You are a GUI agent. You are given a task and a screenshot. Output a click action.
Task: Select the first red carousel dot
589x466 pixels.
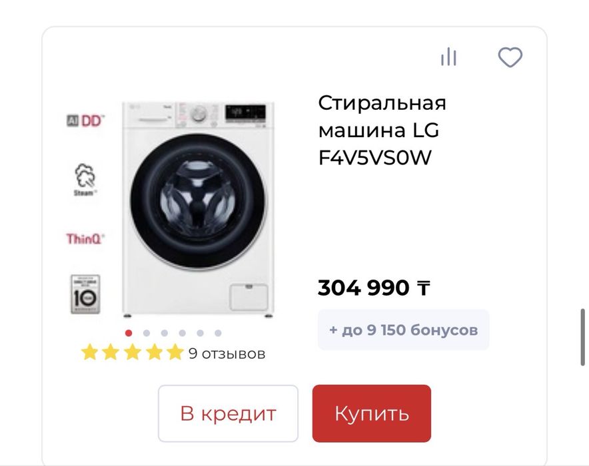[x=129, y=333]
